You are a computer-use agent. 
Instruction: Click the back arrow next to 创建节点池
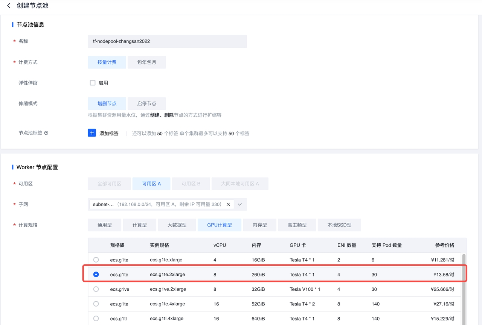9,6
